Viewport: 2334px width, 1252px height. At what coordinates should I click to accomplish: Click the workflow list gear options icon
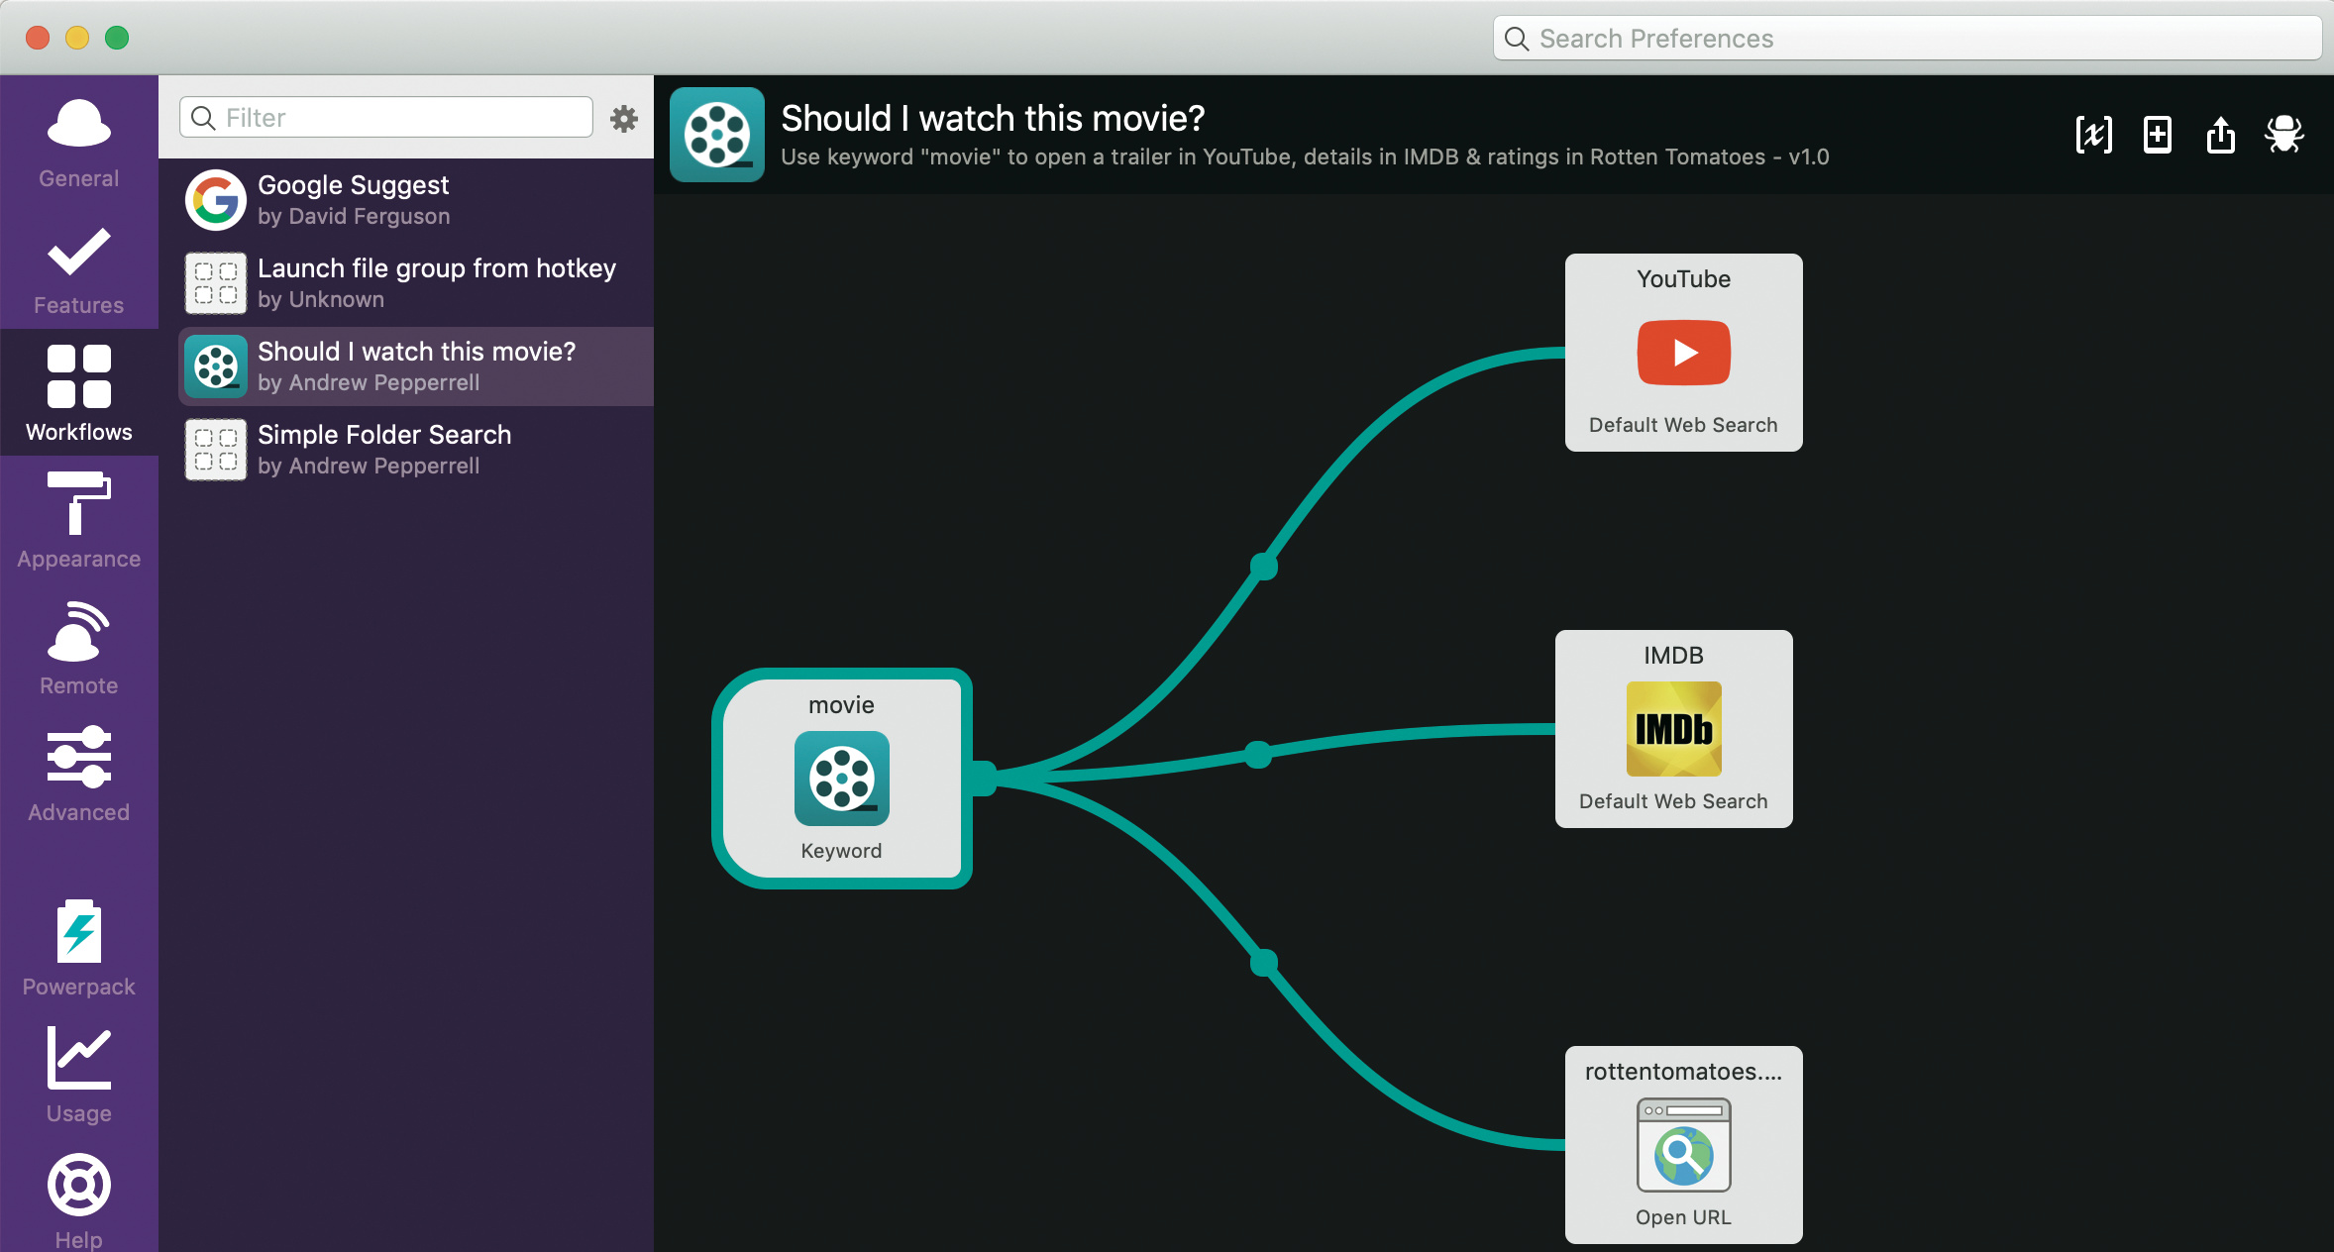coord(623,119)
